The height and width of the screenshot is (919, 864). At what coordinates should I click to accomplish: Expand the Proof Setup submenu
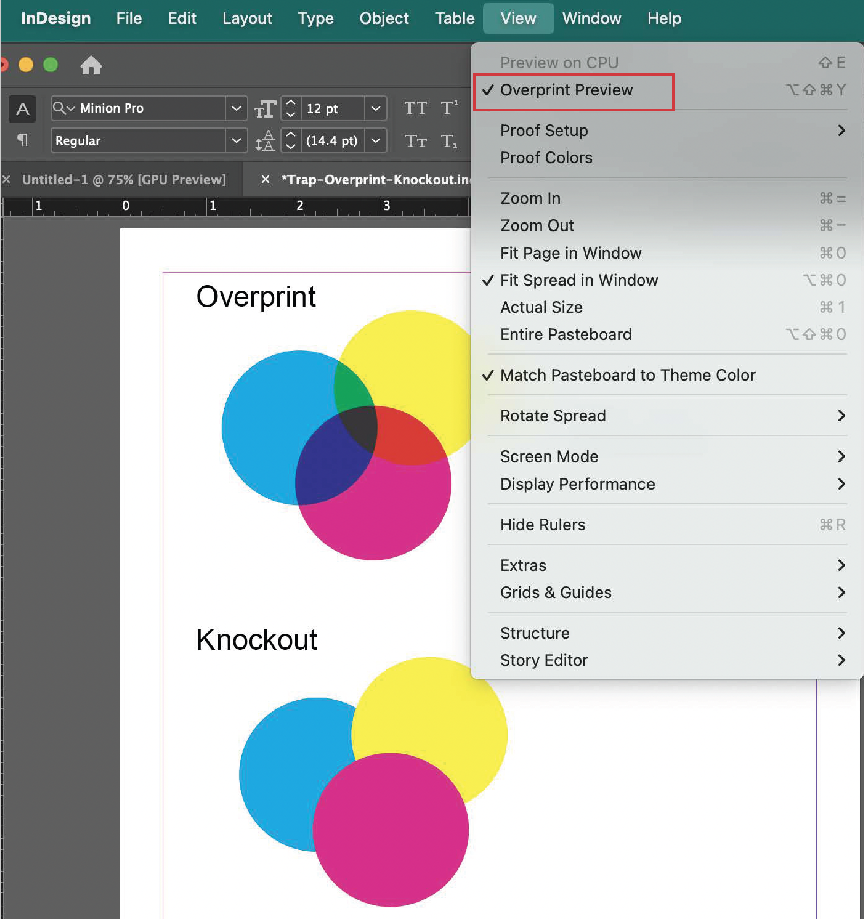[x=667, y=130]
